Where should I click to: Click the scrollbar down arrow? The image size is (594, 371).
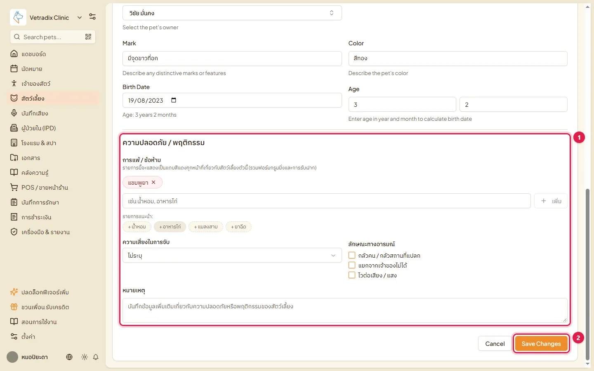tap(588, 364)
